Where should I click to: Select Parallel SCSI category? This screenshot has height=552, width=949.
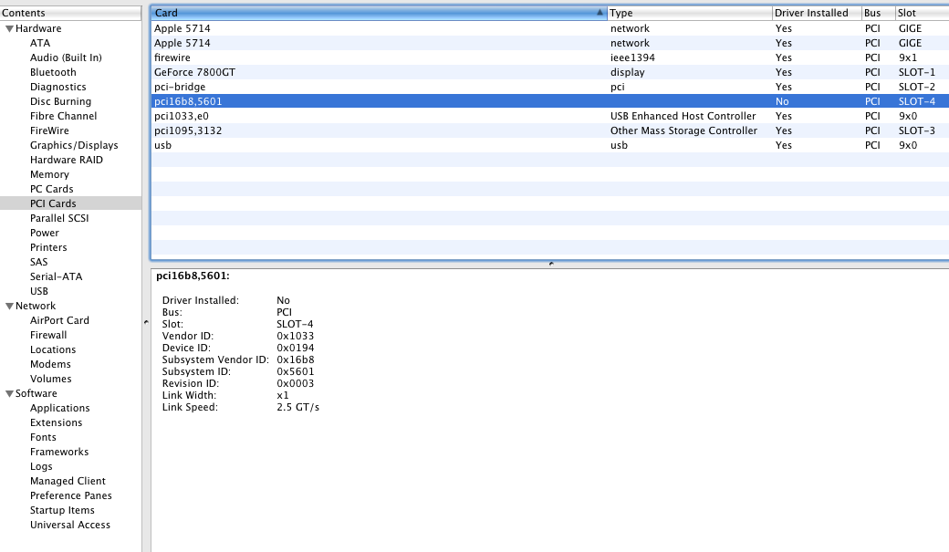(x=59, y=218)
